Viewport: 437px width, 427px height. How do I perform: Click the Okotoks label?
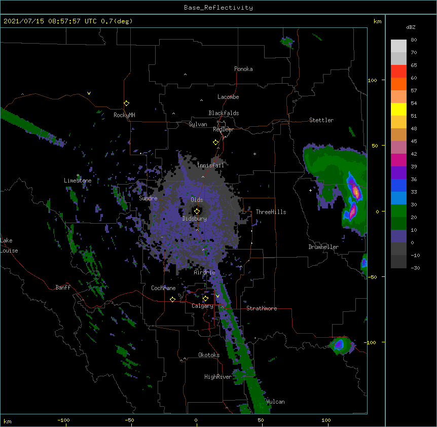(x=209, y=355)
